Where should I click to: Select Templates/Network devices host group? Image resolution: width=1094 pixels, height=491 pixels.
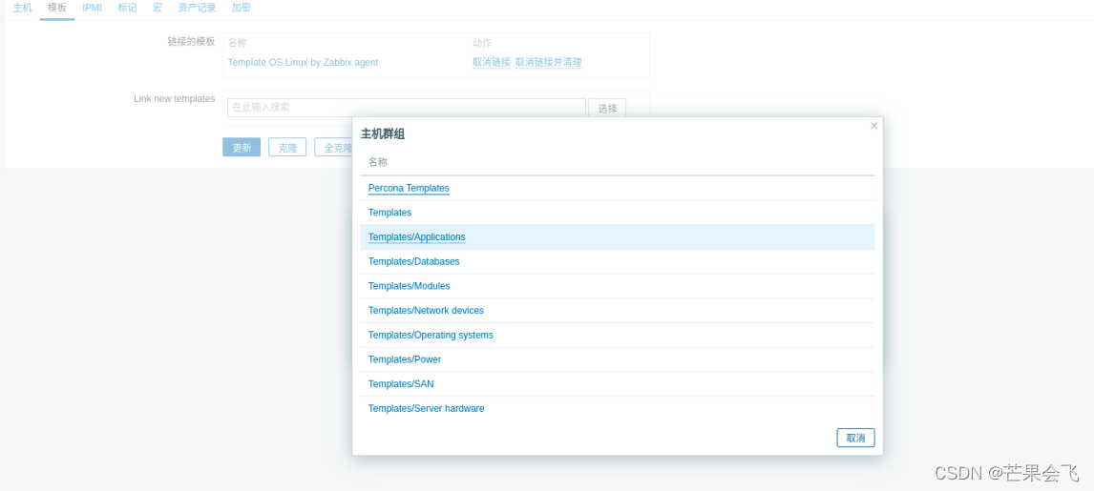[x=426, y=311]
